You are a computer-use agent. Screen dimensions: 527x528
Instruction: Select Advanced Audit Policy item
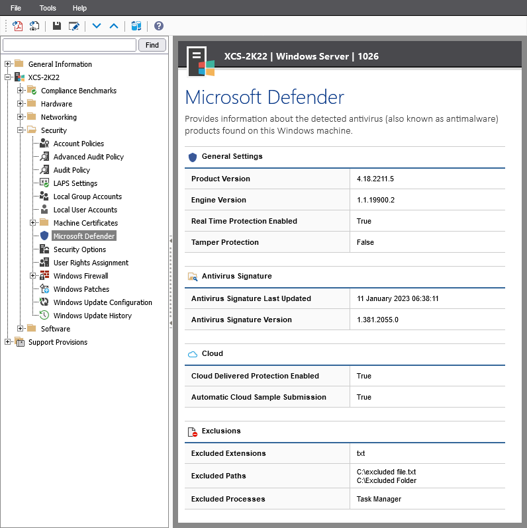pyautogui.click(x=89, y=157)
